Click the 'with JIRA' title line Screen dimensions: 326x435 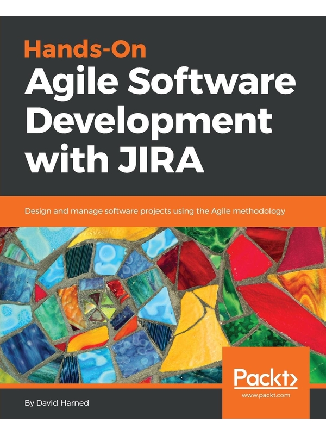(x=115, y=159)
